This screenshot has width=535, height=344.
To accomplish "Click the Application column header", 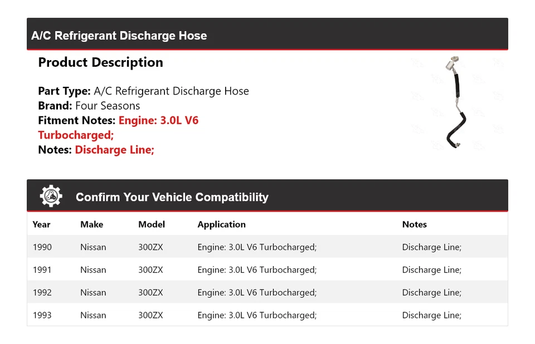I will (x=221, y=224).
